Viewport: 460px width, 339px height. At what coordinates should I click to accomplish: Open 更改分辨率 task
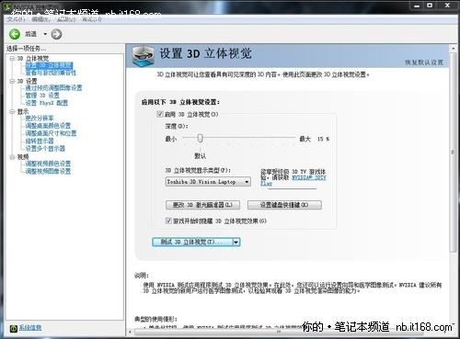point(40,119)
